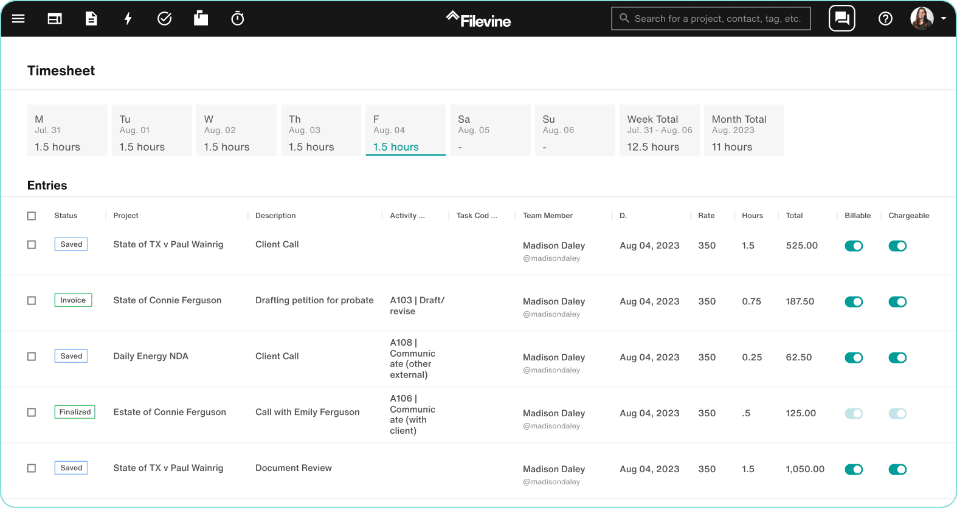Toggle Billable for the finalized 125.00 entry
Viewport: 957px width, 508px height.
pyautogui.click(x=854, y=414)
